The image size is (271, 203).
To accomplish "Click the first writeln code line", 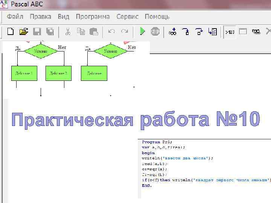I will (x=178, y=158).
